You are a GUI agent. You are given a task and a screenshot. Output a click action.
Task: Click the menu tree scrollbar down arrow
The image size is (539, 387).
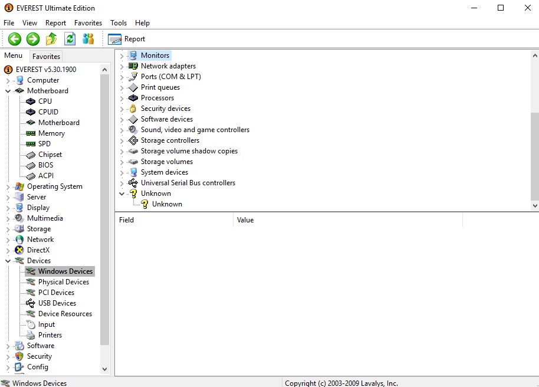(x=105, y=369)
